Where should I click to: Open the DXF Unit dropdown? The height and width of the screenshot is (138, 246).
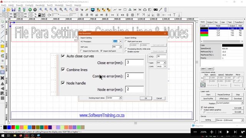[x=120, y=47]
